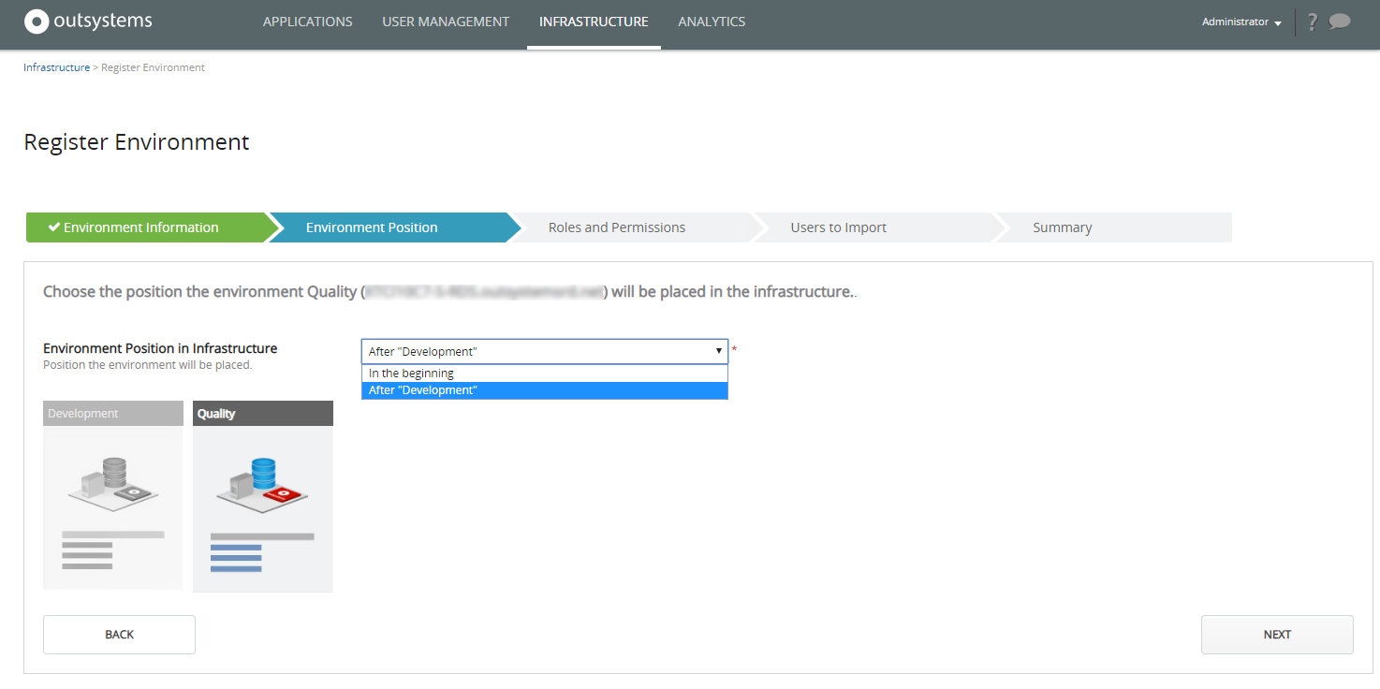1380x689 pixels.
Task: Click the NEXT button
Action: coord(1276,634)
